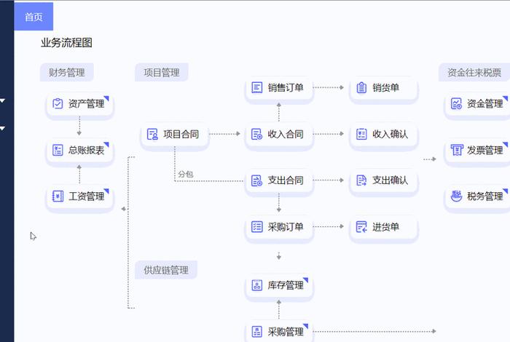This screenshot has height=342, width=510.
Task: Click the 销售订单 document icon
Action: pos(256,88)
